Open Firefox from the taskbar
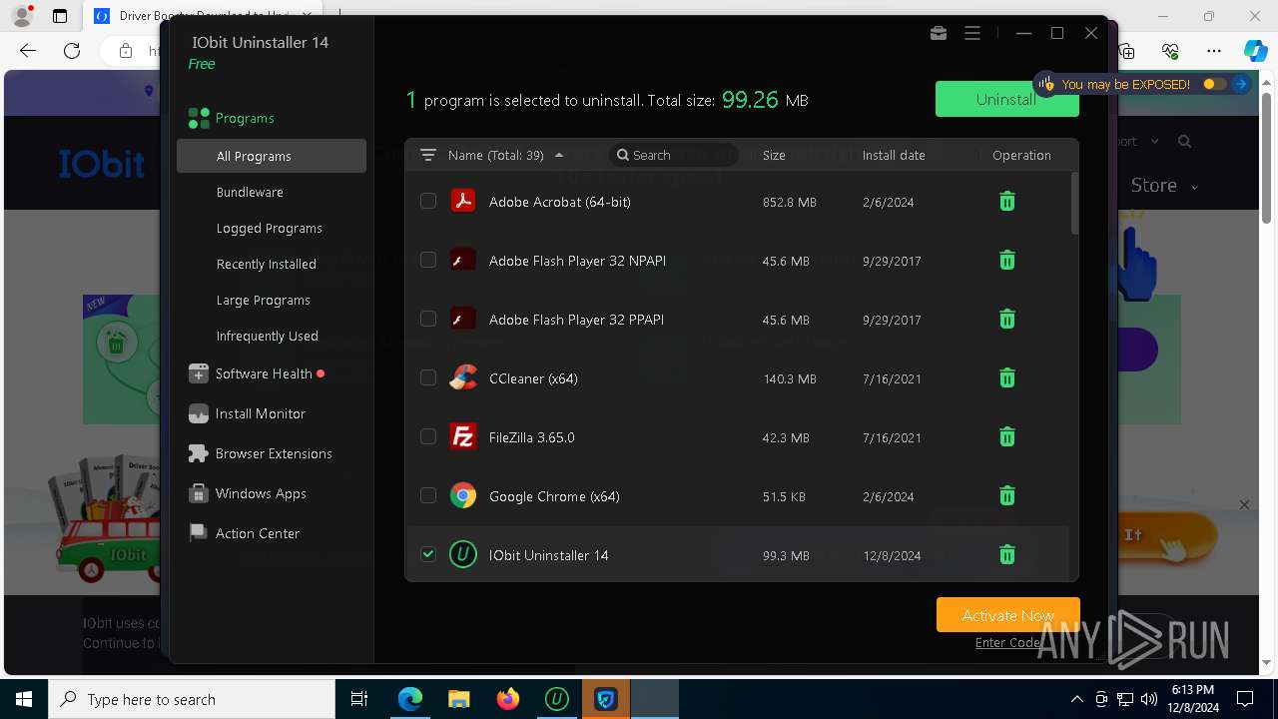Screen dimensions: 1278x719 pos(508,699)
